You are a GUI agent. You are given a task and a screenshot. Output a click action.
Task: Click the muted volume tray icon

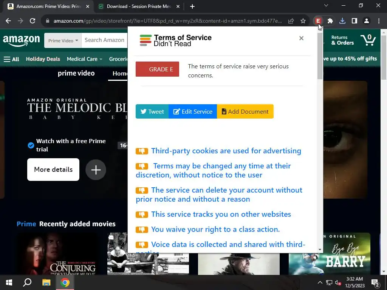tap(338, 282)
